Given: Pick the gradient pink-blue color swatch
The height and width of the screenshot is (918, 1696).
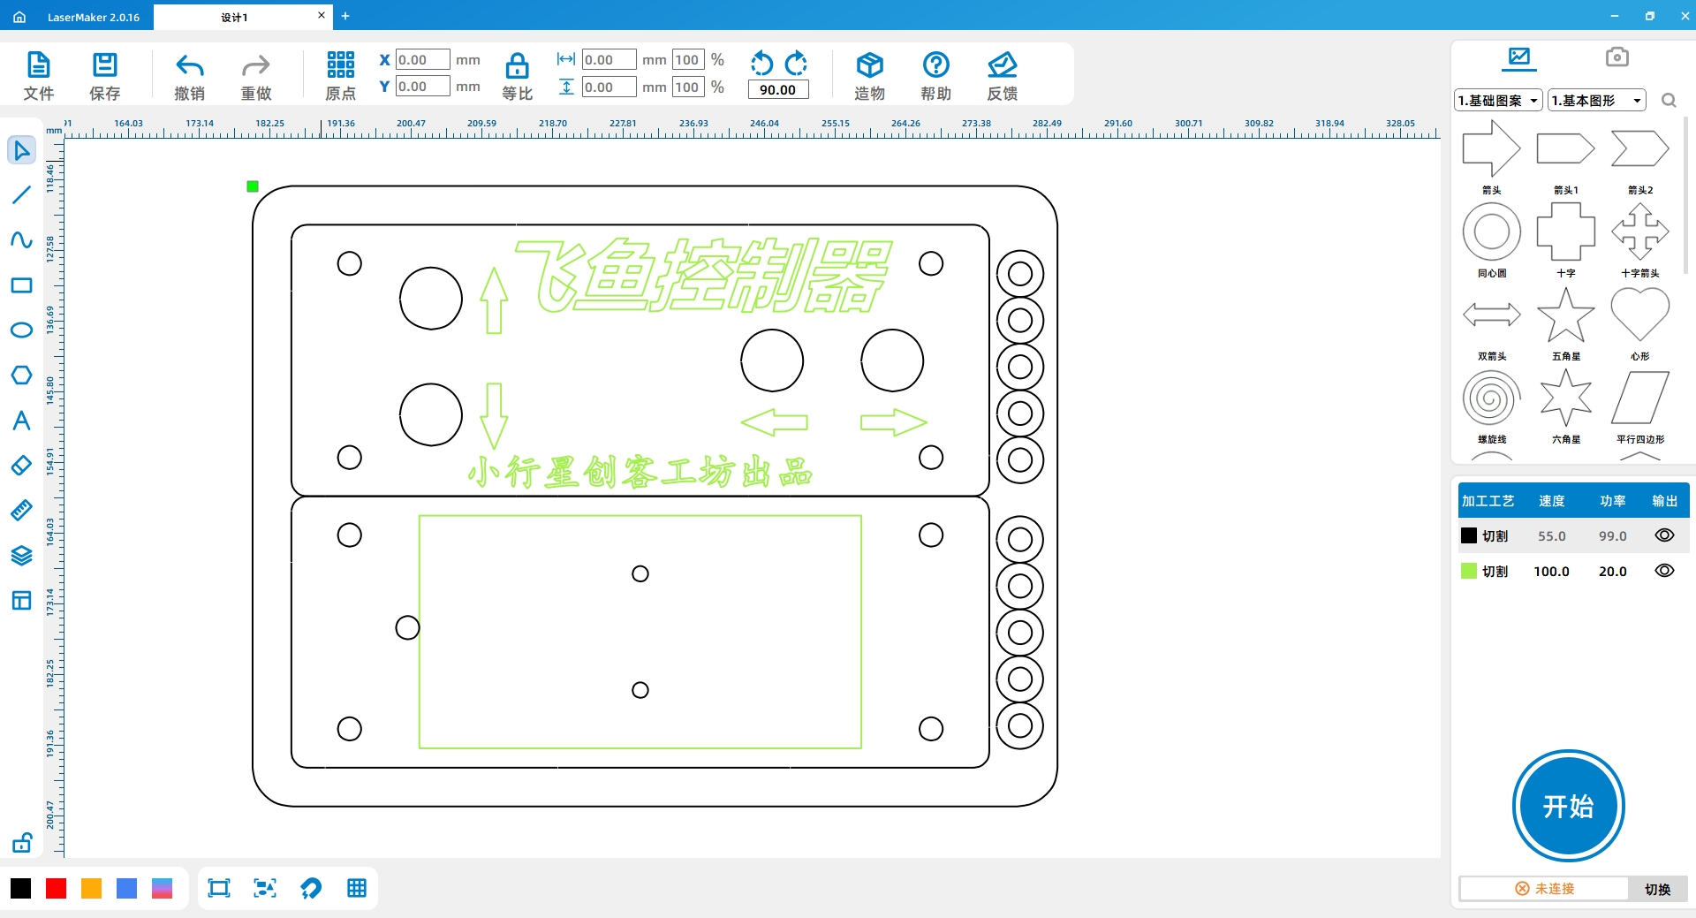Looking at the screenshot, I should [x=163, y=888].
